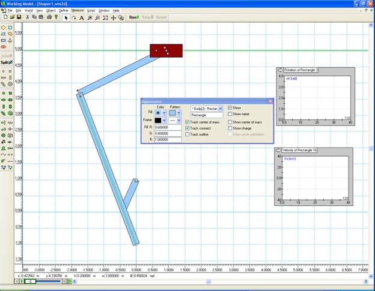Image resolution: width=375 pixels, height=291 pixels.
Task: Open the Help menu
Action: click(116, 11)
